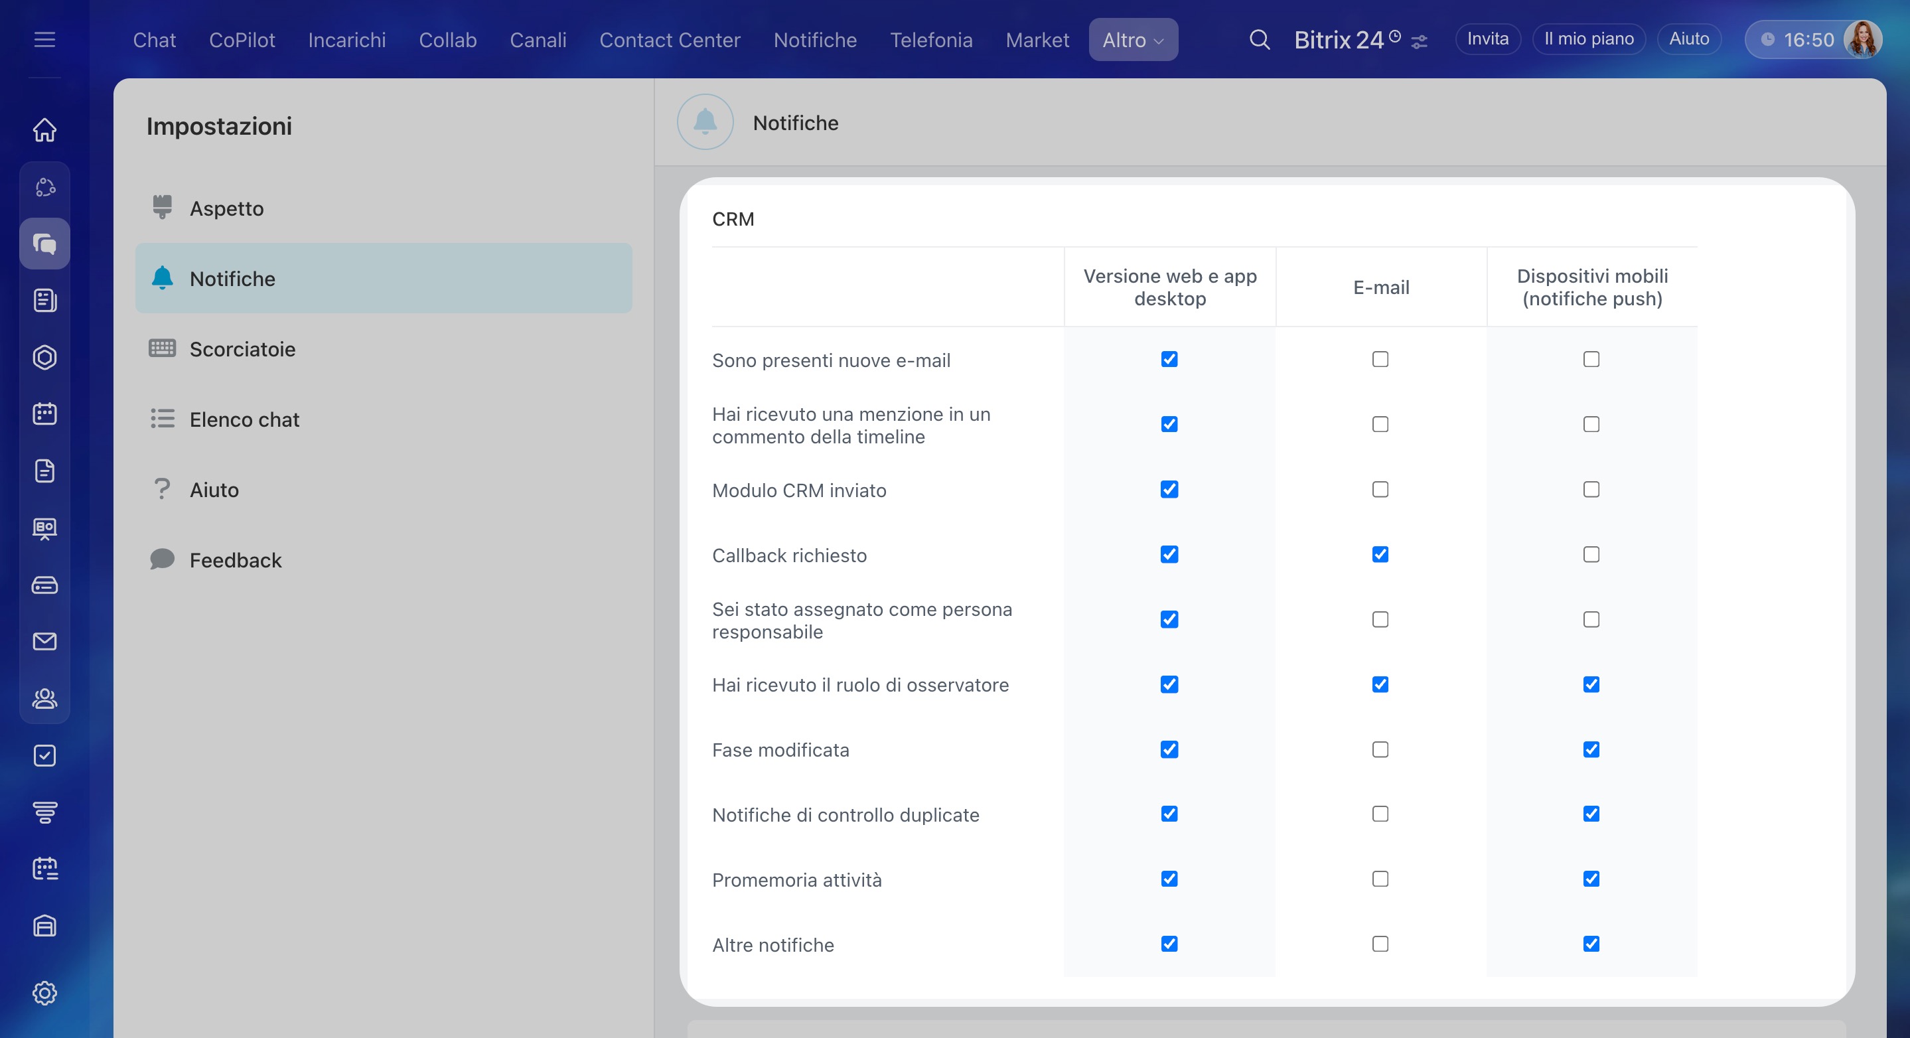
Task: Click the Il mio piano button
Action: point(1588,38)
